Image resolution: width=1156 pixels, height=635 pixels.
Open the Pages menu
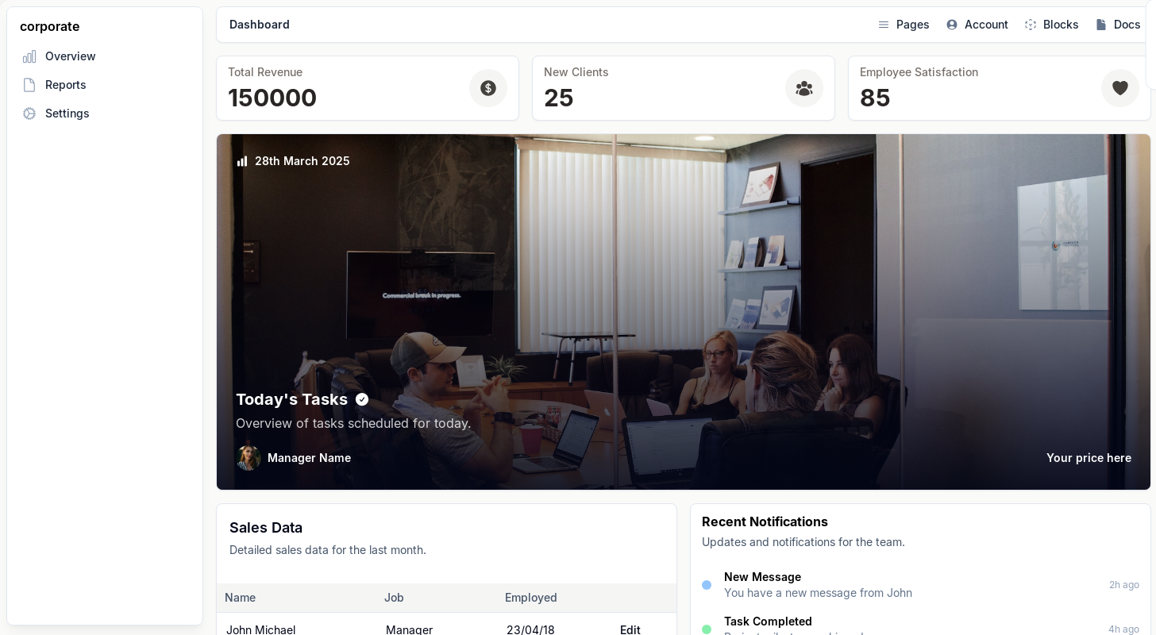point(904,25)
